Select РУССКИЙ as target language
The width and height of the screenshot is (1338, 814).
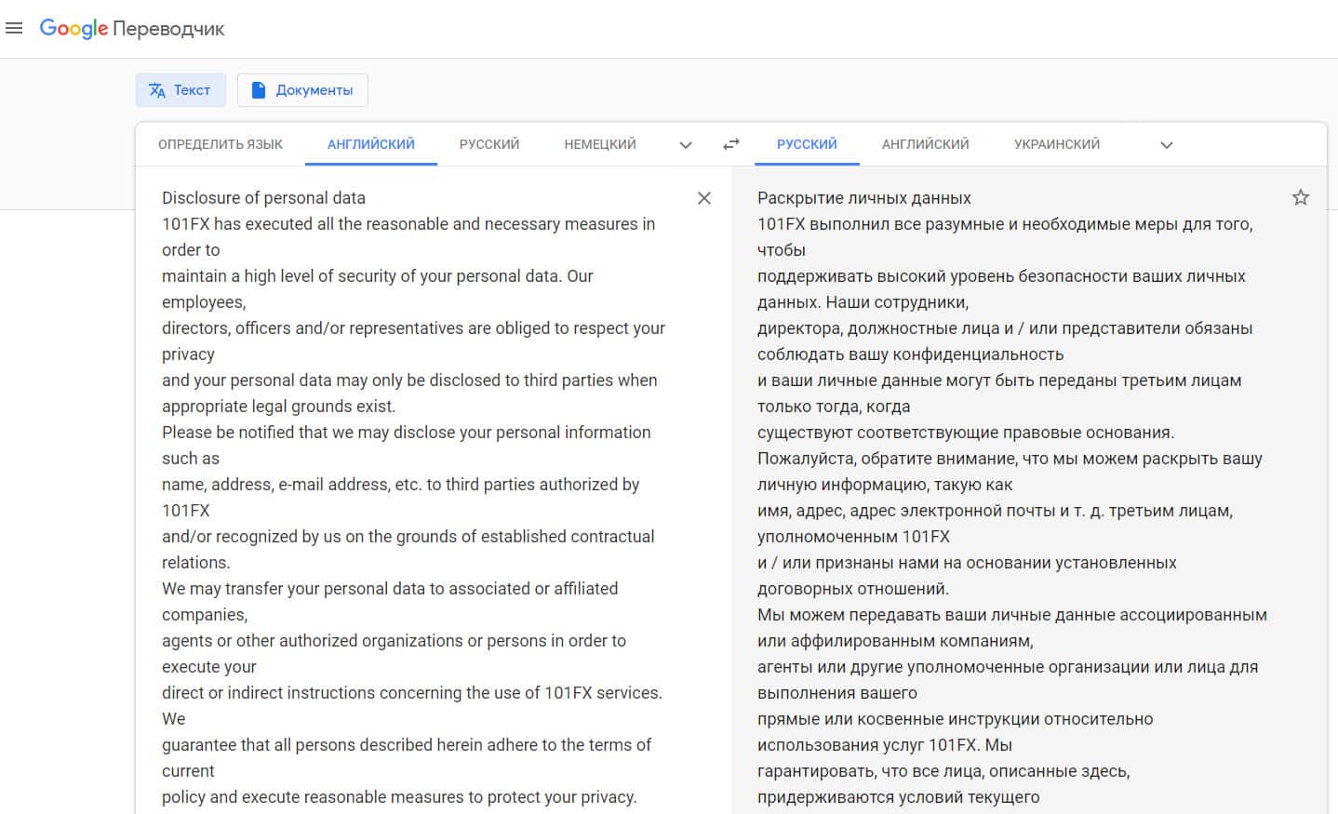(x=807, y=144)
